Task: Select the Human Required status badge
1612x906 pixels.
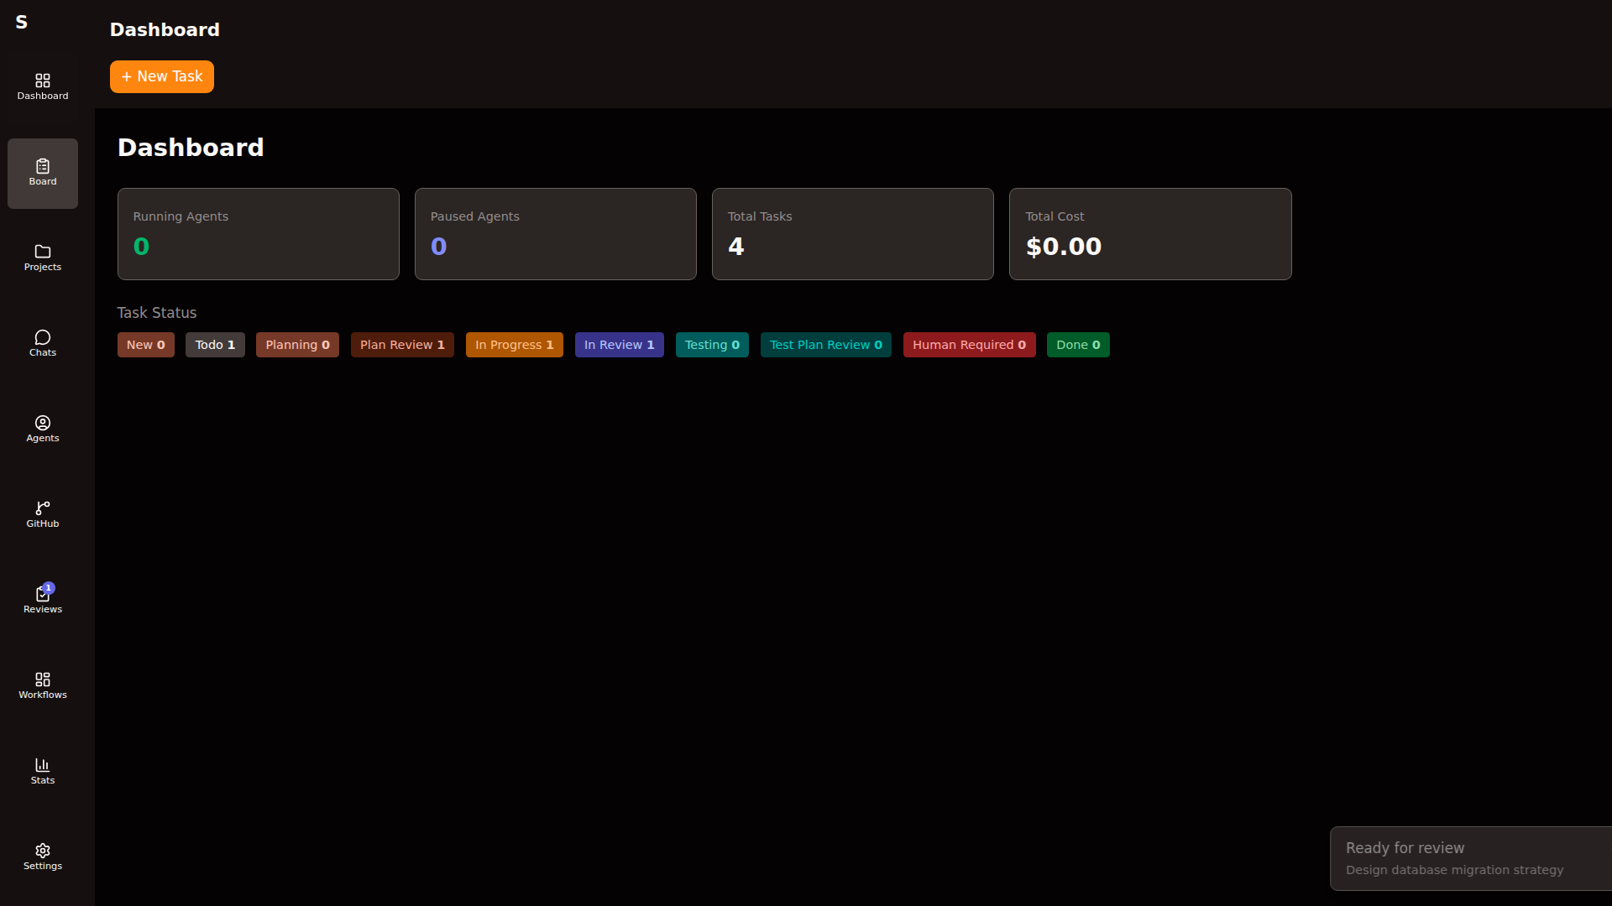Action: point(969,345)
